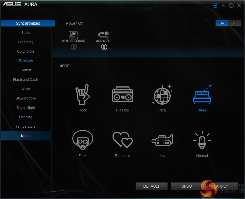Choose the Color cycle effect
The height and width of the screenshot is (199, 245).
point(26,51)
